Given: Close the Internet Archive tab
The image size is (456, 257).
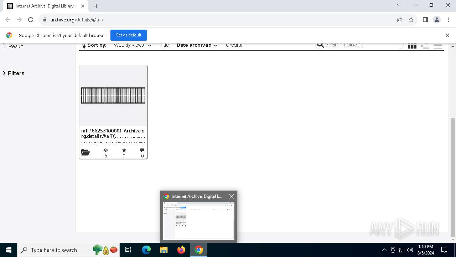Looking at the screenshot, I should pos(83,6).
